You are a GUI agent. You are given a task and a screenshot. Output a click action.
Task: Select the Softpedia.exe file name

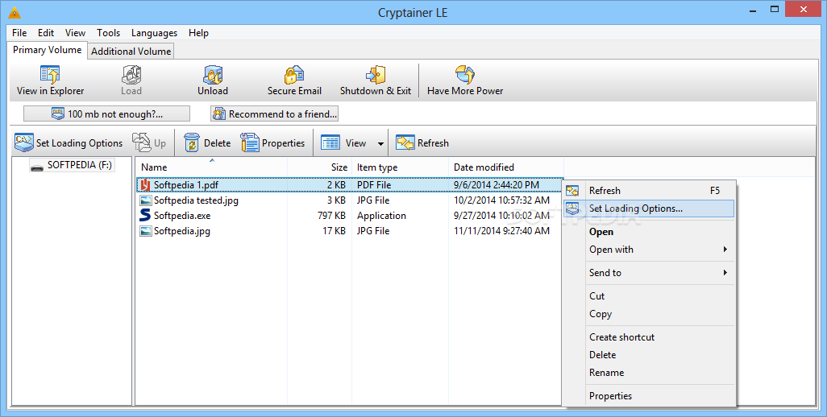[182, 216]
